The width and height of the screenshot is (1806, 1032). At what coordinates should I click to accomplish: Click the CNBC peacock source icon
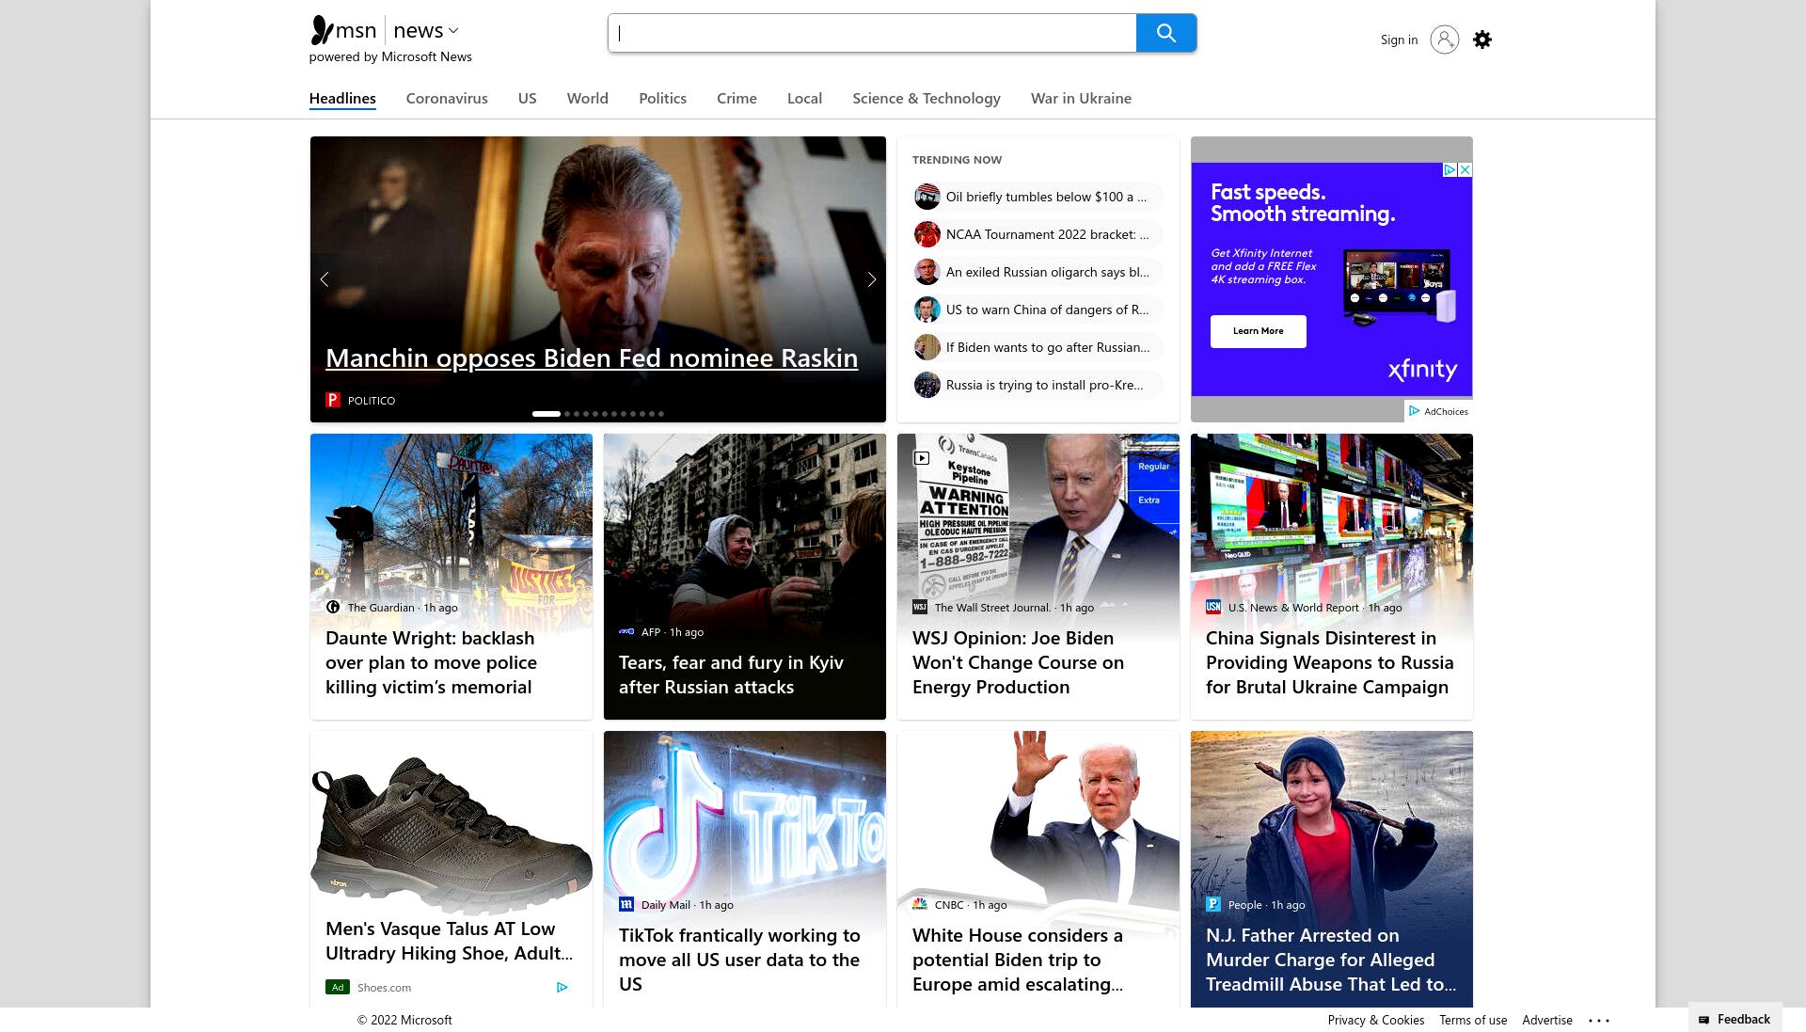pos(920,904)
